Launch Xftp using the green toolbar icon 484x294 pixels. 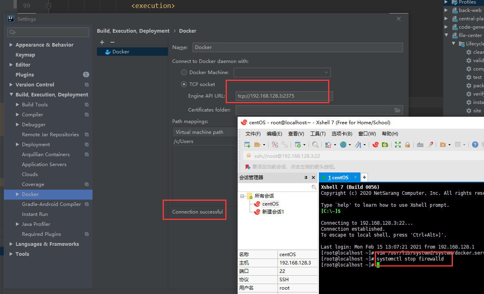(x=385, y=145)
